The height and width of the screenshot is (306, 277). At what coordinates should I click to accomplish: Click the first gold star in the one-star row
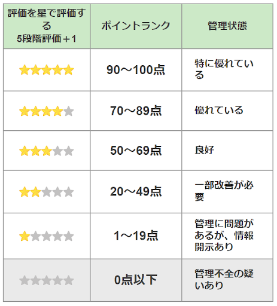point(25,236)
